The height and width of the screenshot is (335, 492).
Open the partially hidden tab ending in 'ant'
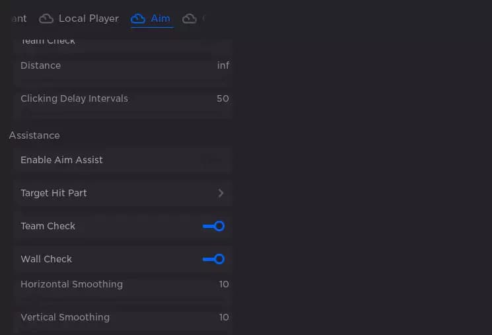pos(18,19)
